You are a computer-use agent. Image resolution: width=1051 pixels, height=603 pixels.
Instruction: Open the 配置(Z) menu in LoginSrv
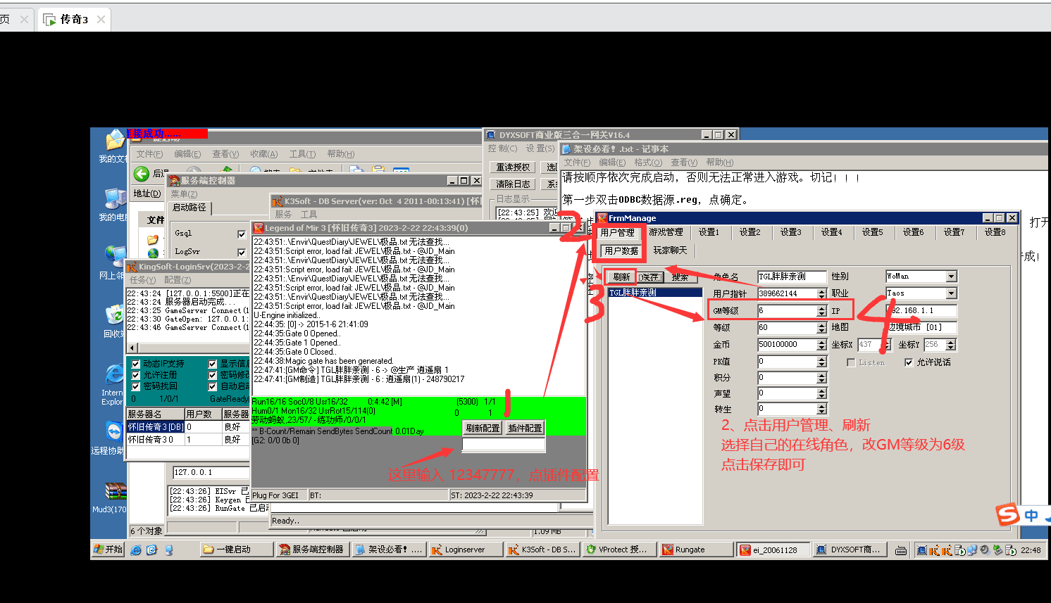click(x=178, y=280)
